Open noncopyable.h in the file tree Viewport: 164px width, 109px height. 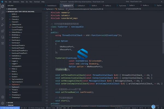point(24,66)
